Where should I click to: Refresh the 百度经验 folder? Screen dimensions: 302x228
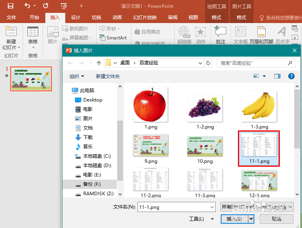208,63
